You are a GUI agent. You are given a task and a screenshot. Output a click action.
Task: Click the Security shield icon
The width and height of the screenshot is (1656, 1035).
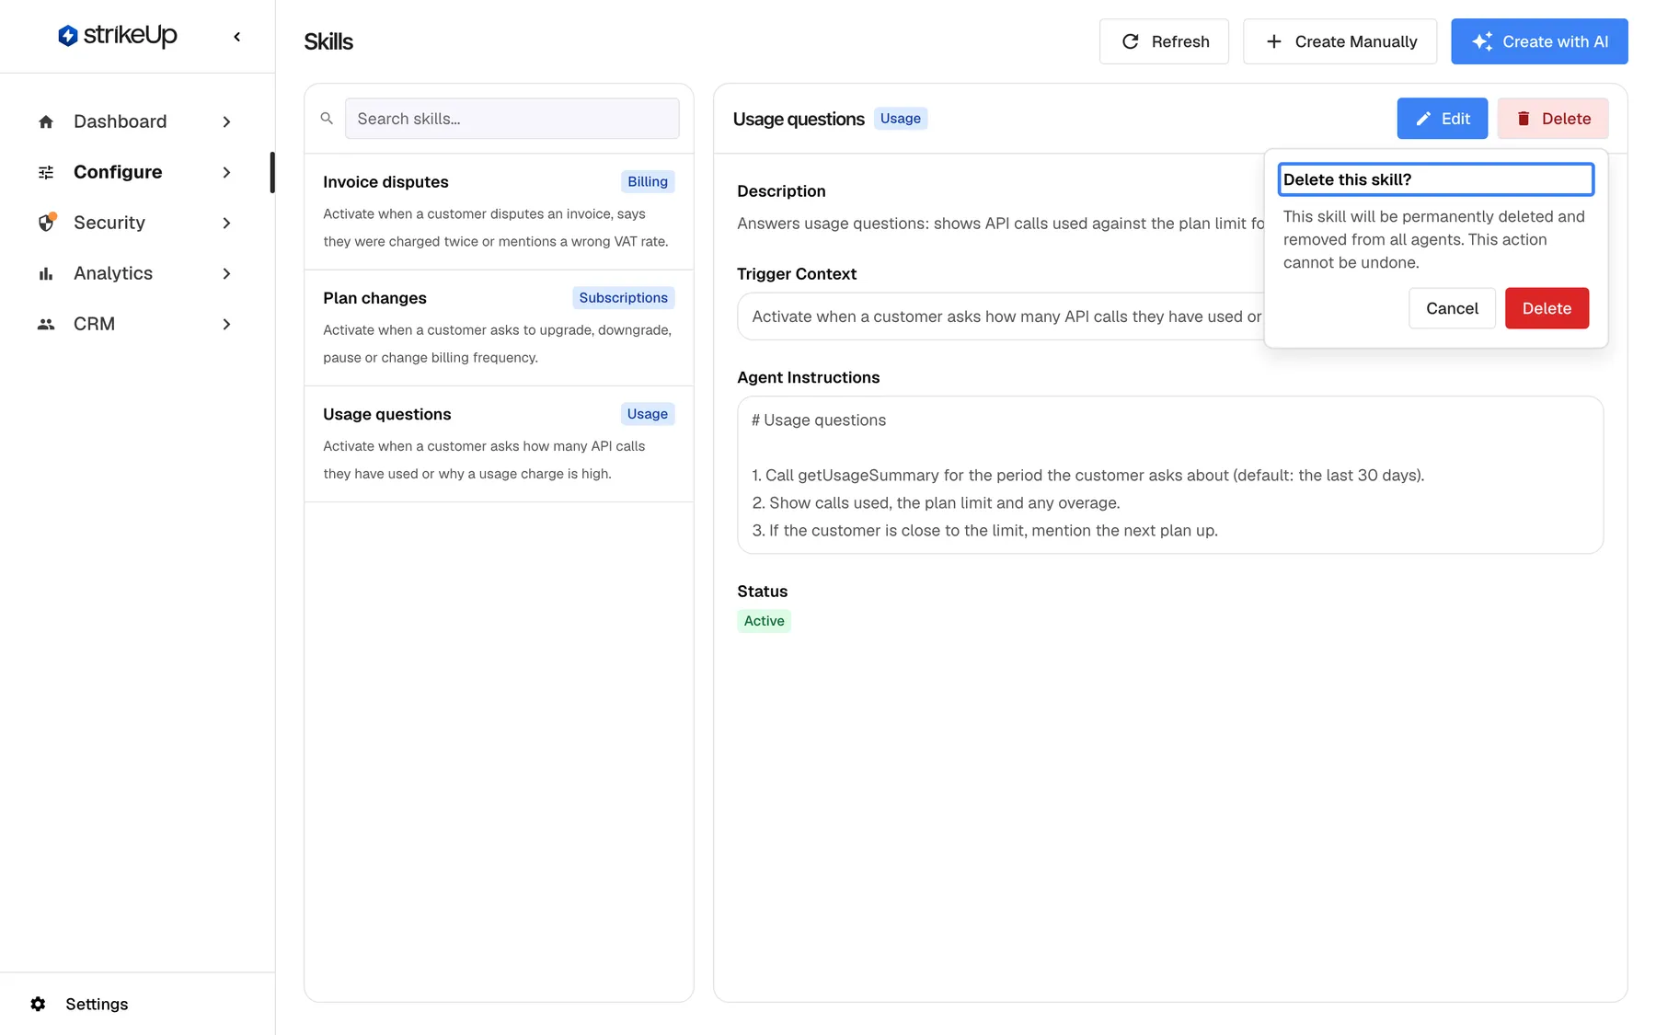click(46, 223)
